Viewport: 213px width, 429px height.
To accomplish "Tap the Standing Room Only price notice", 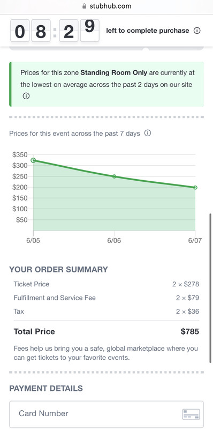I will [107, 84].
